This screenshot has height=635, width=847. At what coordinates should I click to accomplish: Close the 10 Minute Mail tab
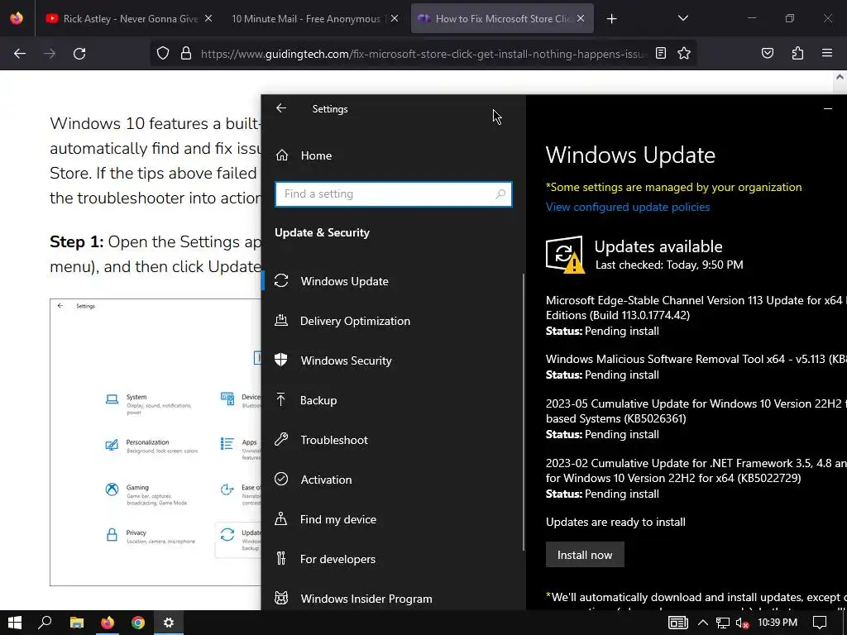[x=395, y=18]
